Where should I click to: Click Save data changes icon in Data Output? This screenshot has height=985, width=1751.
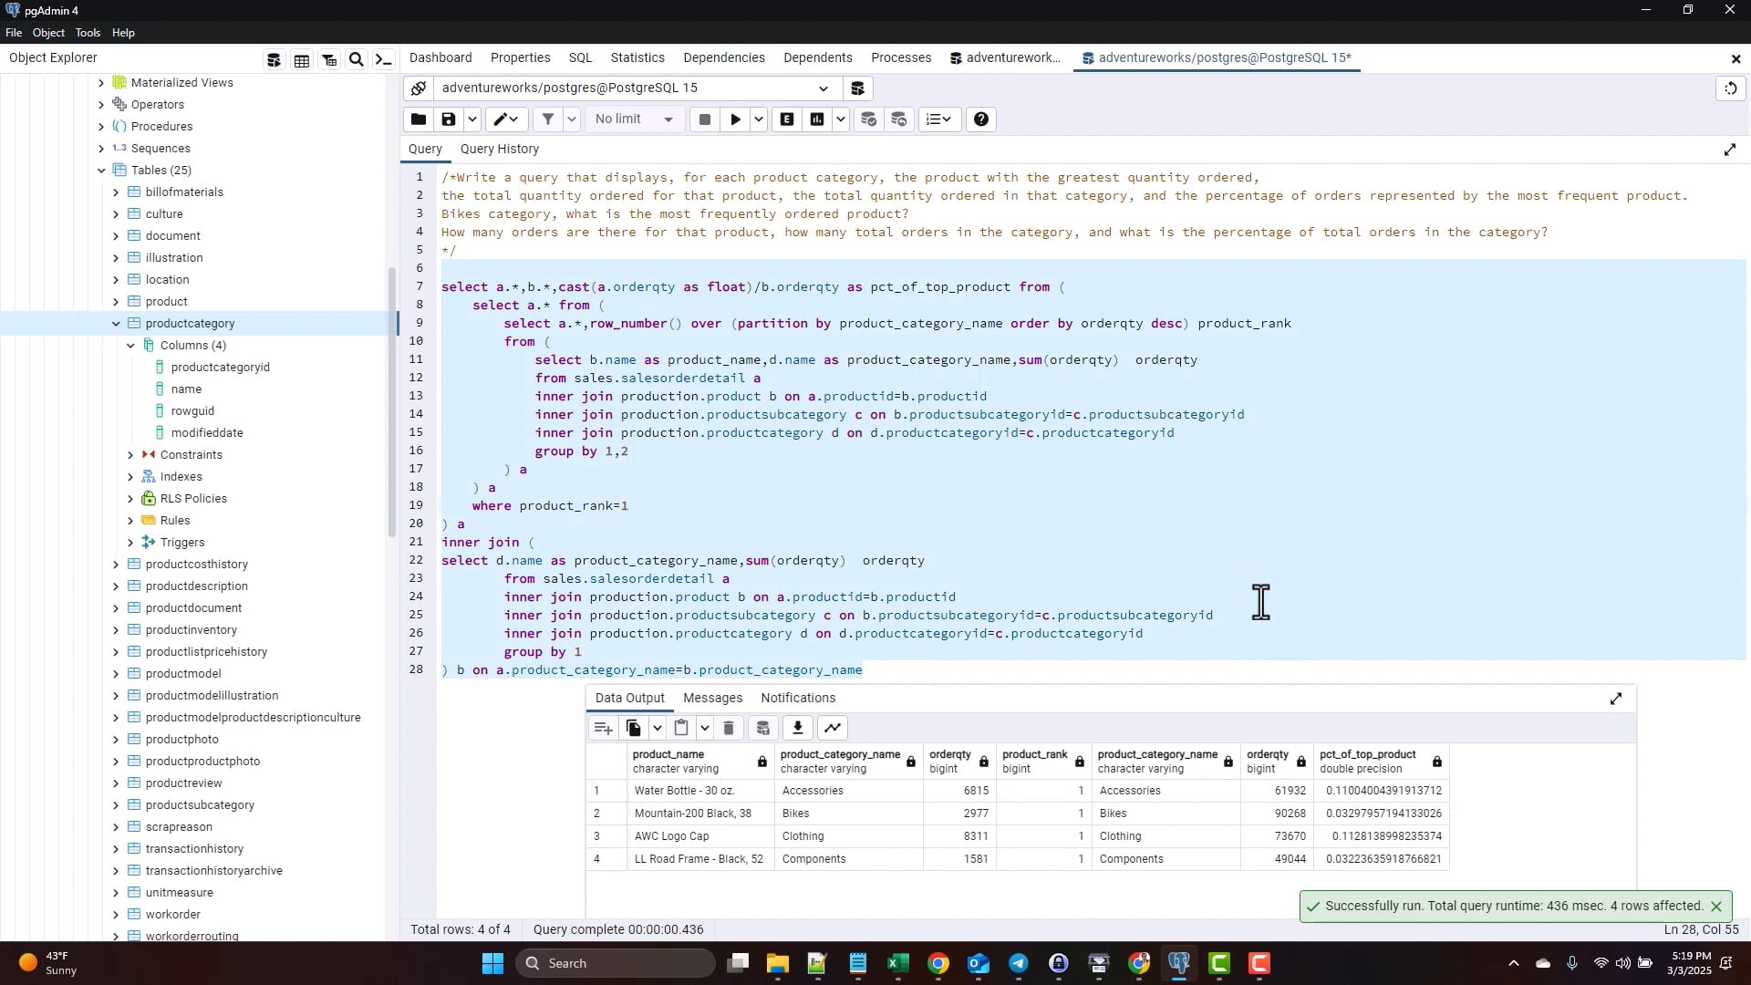coord(763,728)
